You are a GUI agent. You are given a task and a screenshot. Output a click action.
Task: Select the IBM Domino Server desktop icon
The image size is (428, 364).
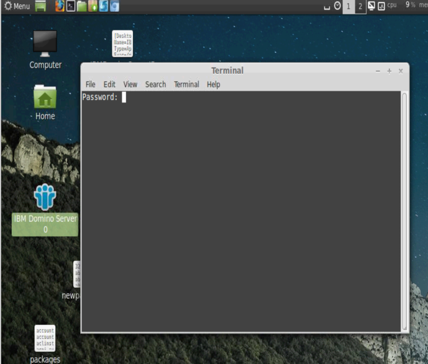[45, 209]
